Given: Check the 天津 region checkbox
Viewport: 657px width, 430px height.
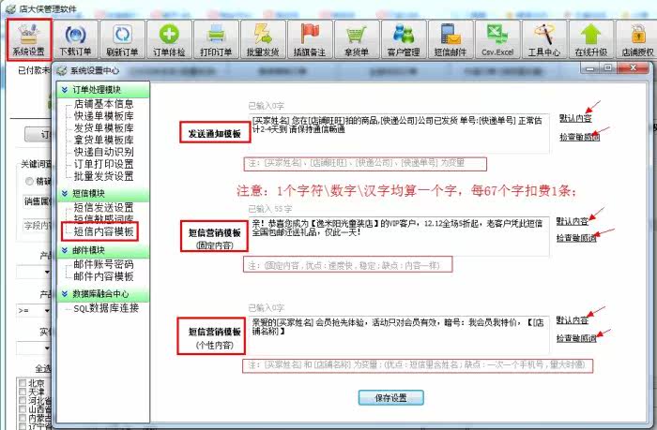Looking at the screenshot, I should tap(23, 393).
